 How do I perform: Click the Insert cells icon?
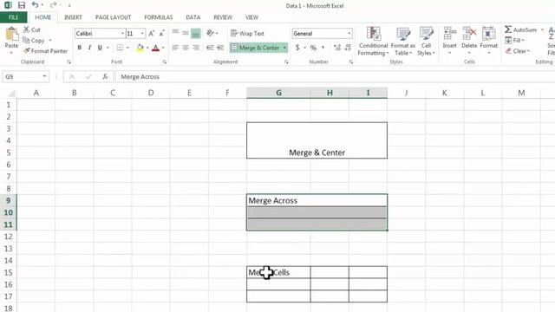point(449,34)
